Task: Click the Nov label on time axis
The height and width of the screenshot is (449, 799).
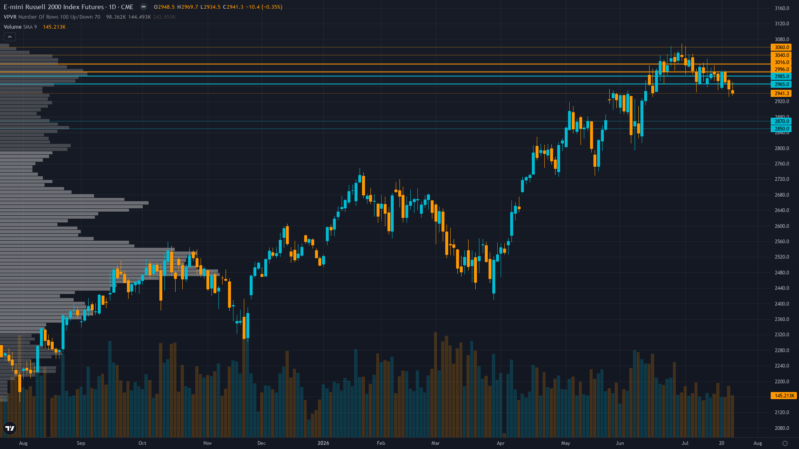Action: point(208,443)
